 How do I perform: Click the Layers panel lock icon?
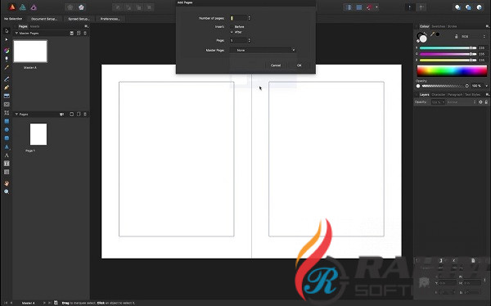486,102
